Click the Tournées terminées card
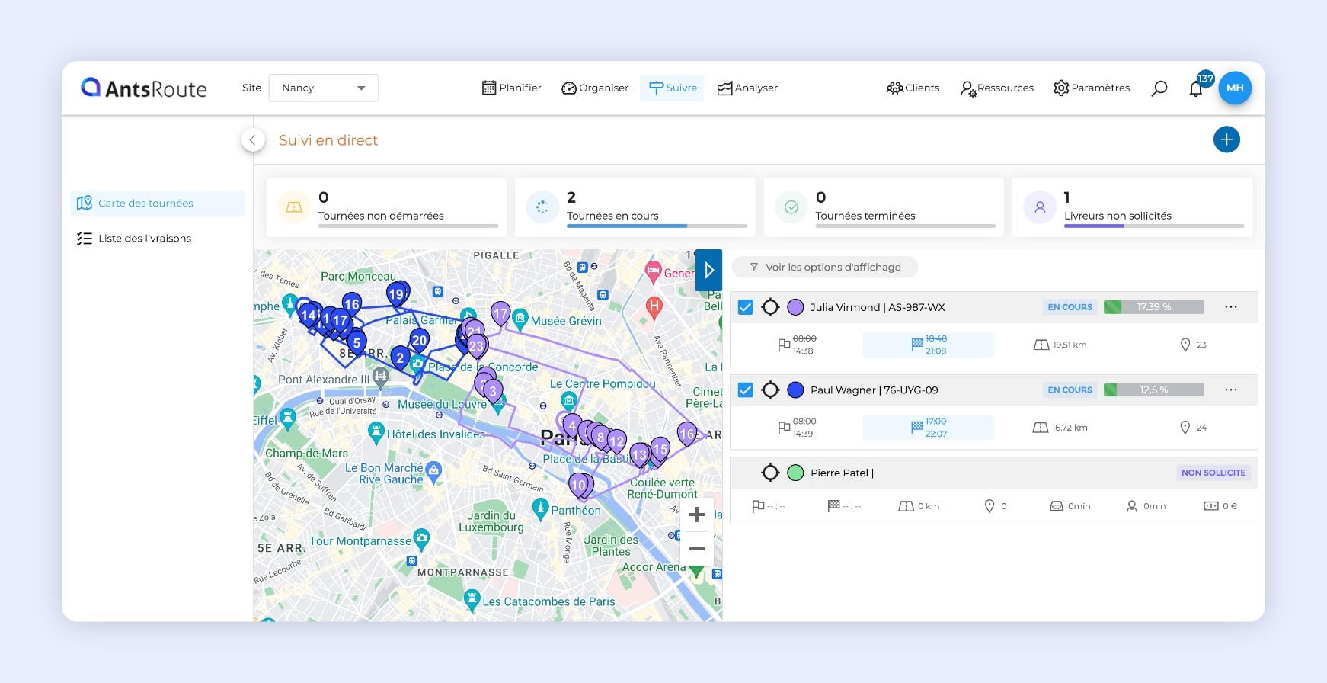1327x683 pixels. 884,207
